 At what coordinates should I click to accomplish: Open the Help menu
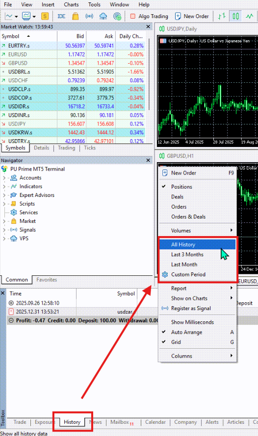pos(144,4)
